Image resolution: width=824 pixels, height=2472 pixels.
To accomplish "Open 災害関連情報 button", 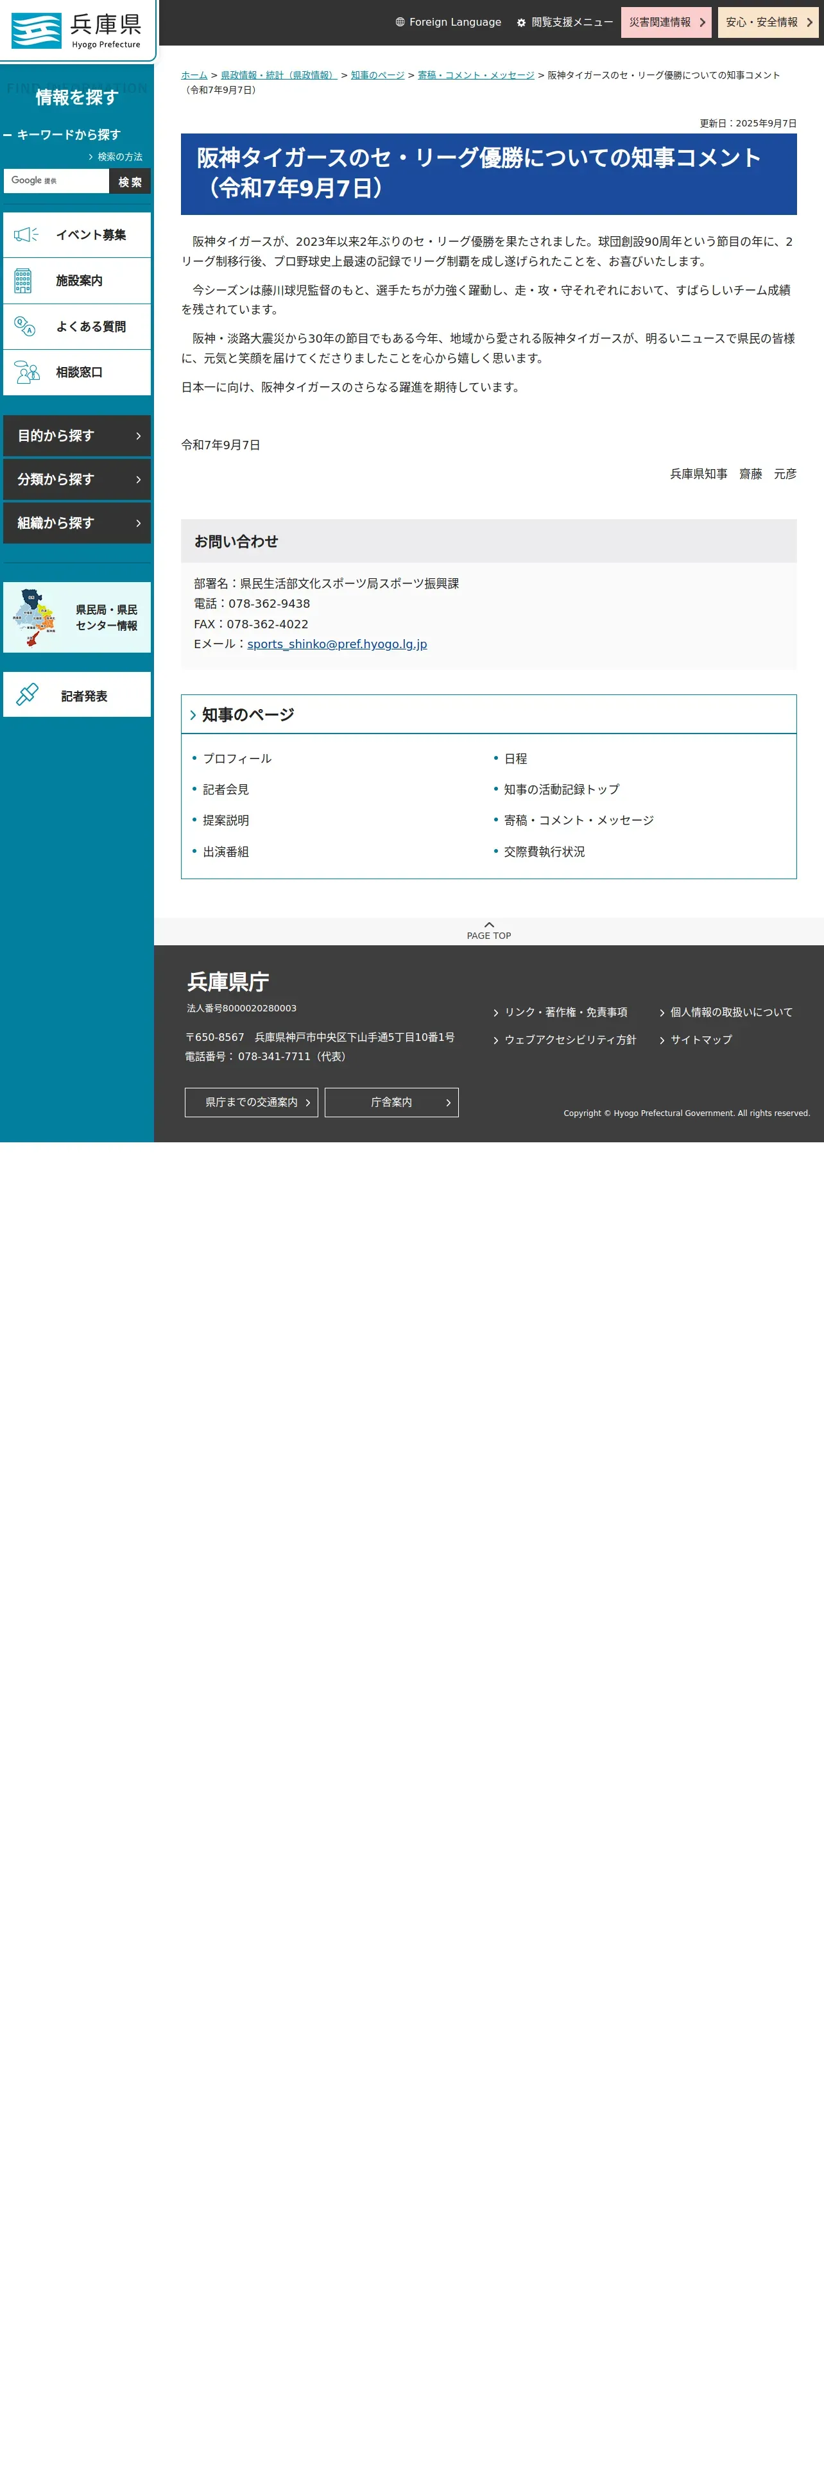I will pos(665,22).
